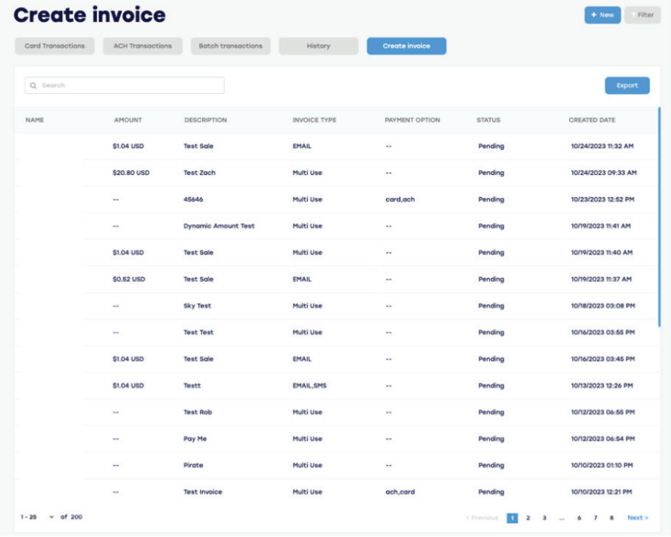Viewport: 671px width, 537px height.
Task: Create a new invoice via the New button
Action: 601,15
